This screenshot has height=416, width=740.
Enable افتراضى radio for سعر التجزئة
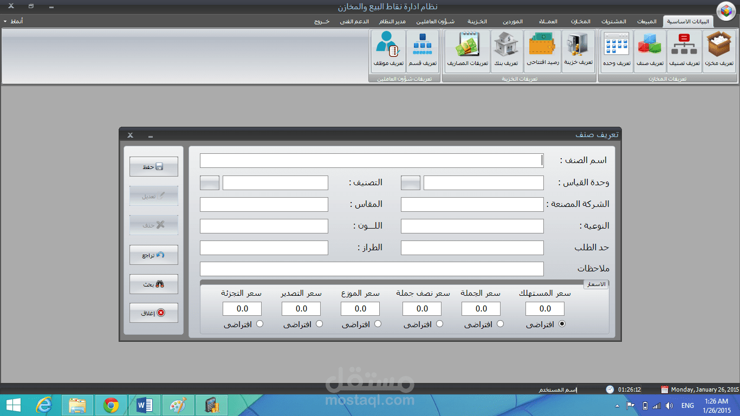(259, 323)
